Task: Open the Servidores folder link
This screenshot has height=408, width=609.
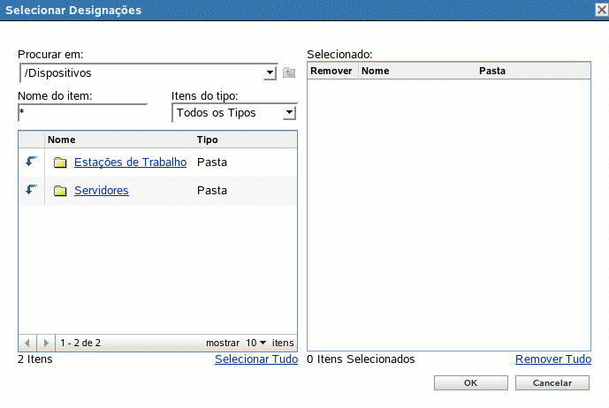Action: tap(101, 190)
